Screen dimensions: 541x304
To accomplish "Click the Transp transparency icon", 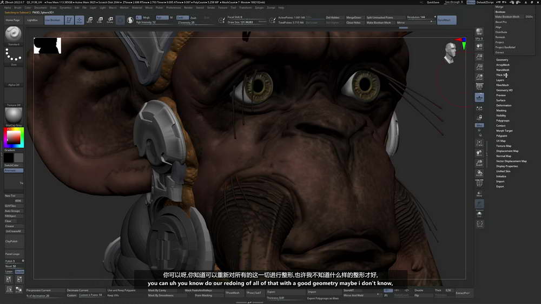I will 479,194.
